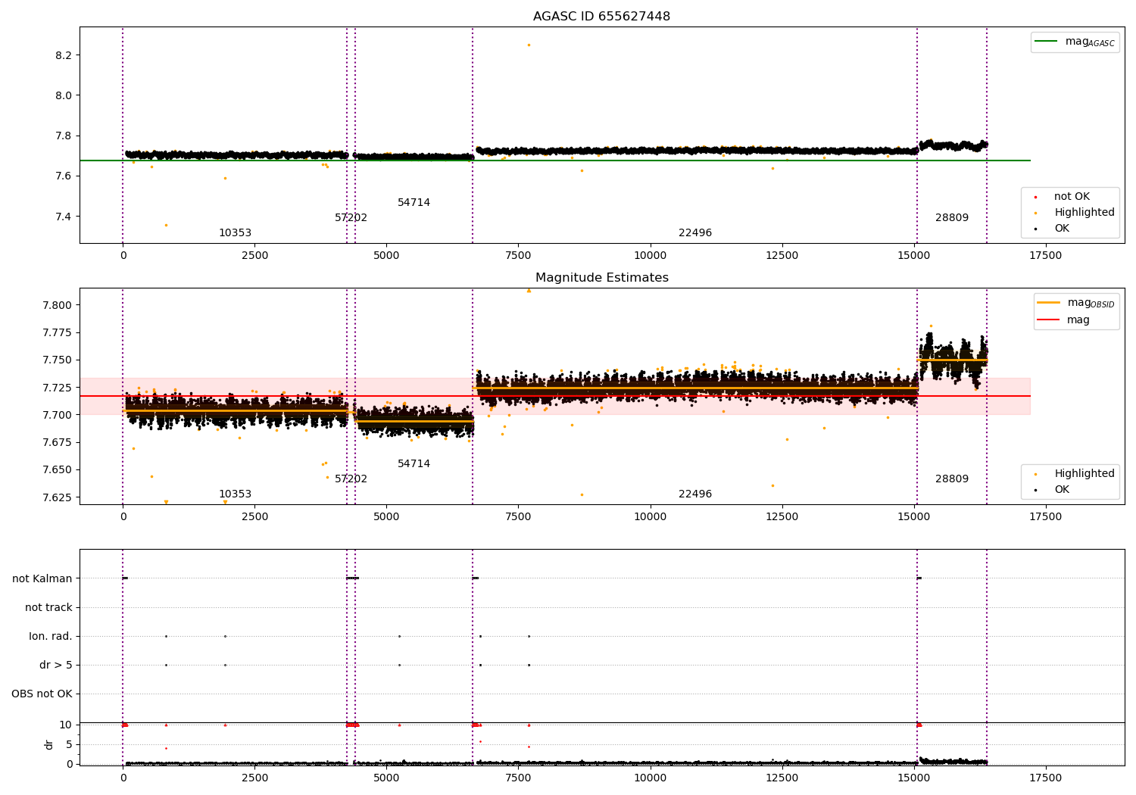Image resolution: width=1136 pixels, height=795 pixels.
Task: Click the '54714' label in the top plot
Action: 414,203
